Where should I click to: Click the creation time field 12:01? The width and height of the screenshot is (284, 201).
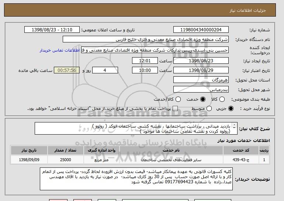[145, 60]
